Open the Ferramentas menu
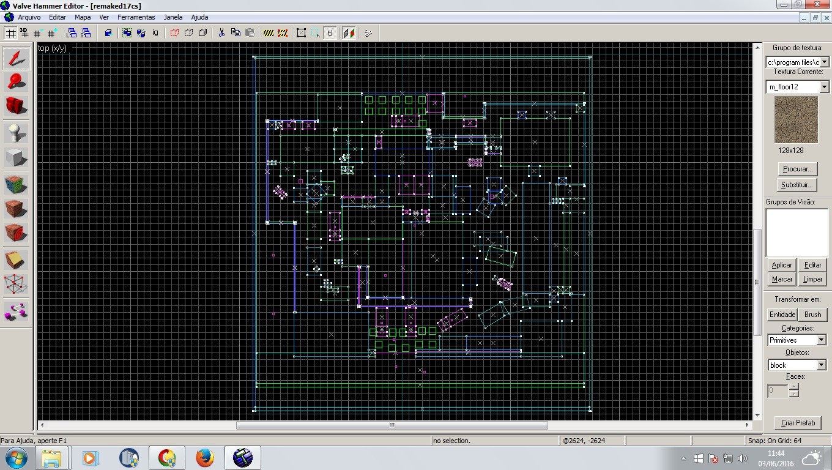The width and height of the screenshot is (832, 470). (136, 17)
